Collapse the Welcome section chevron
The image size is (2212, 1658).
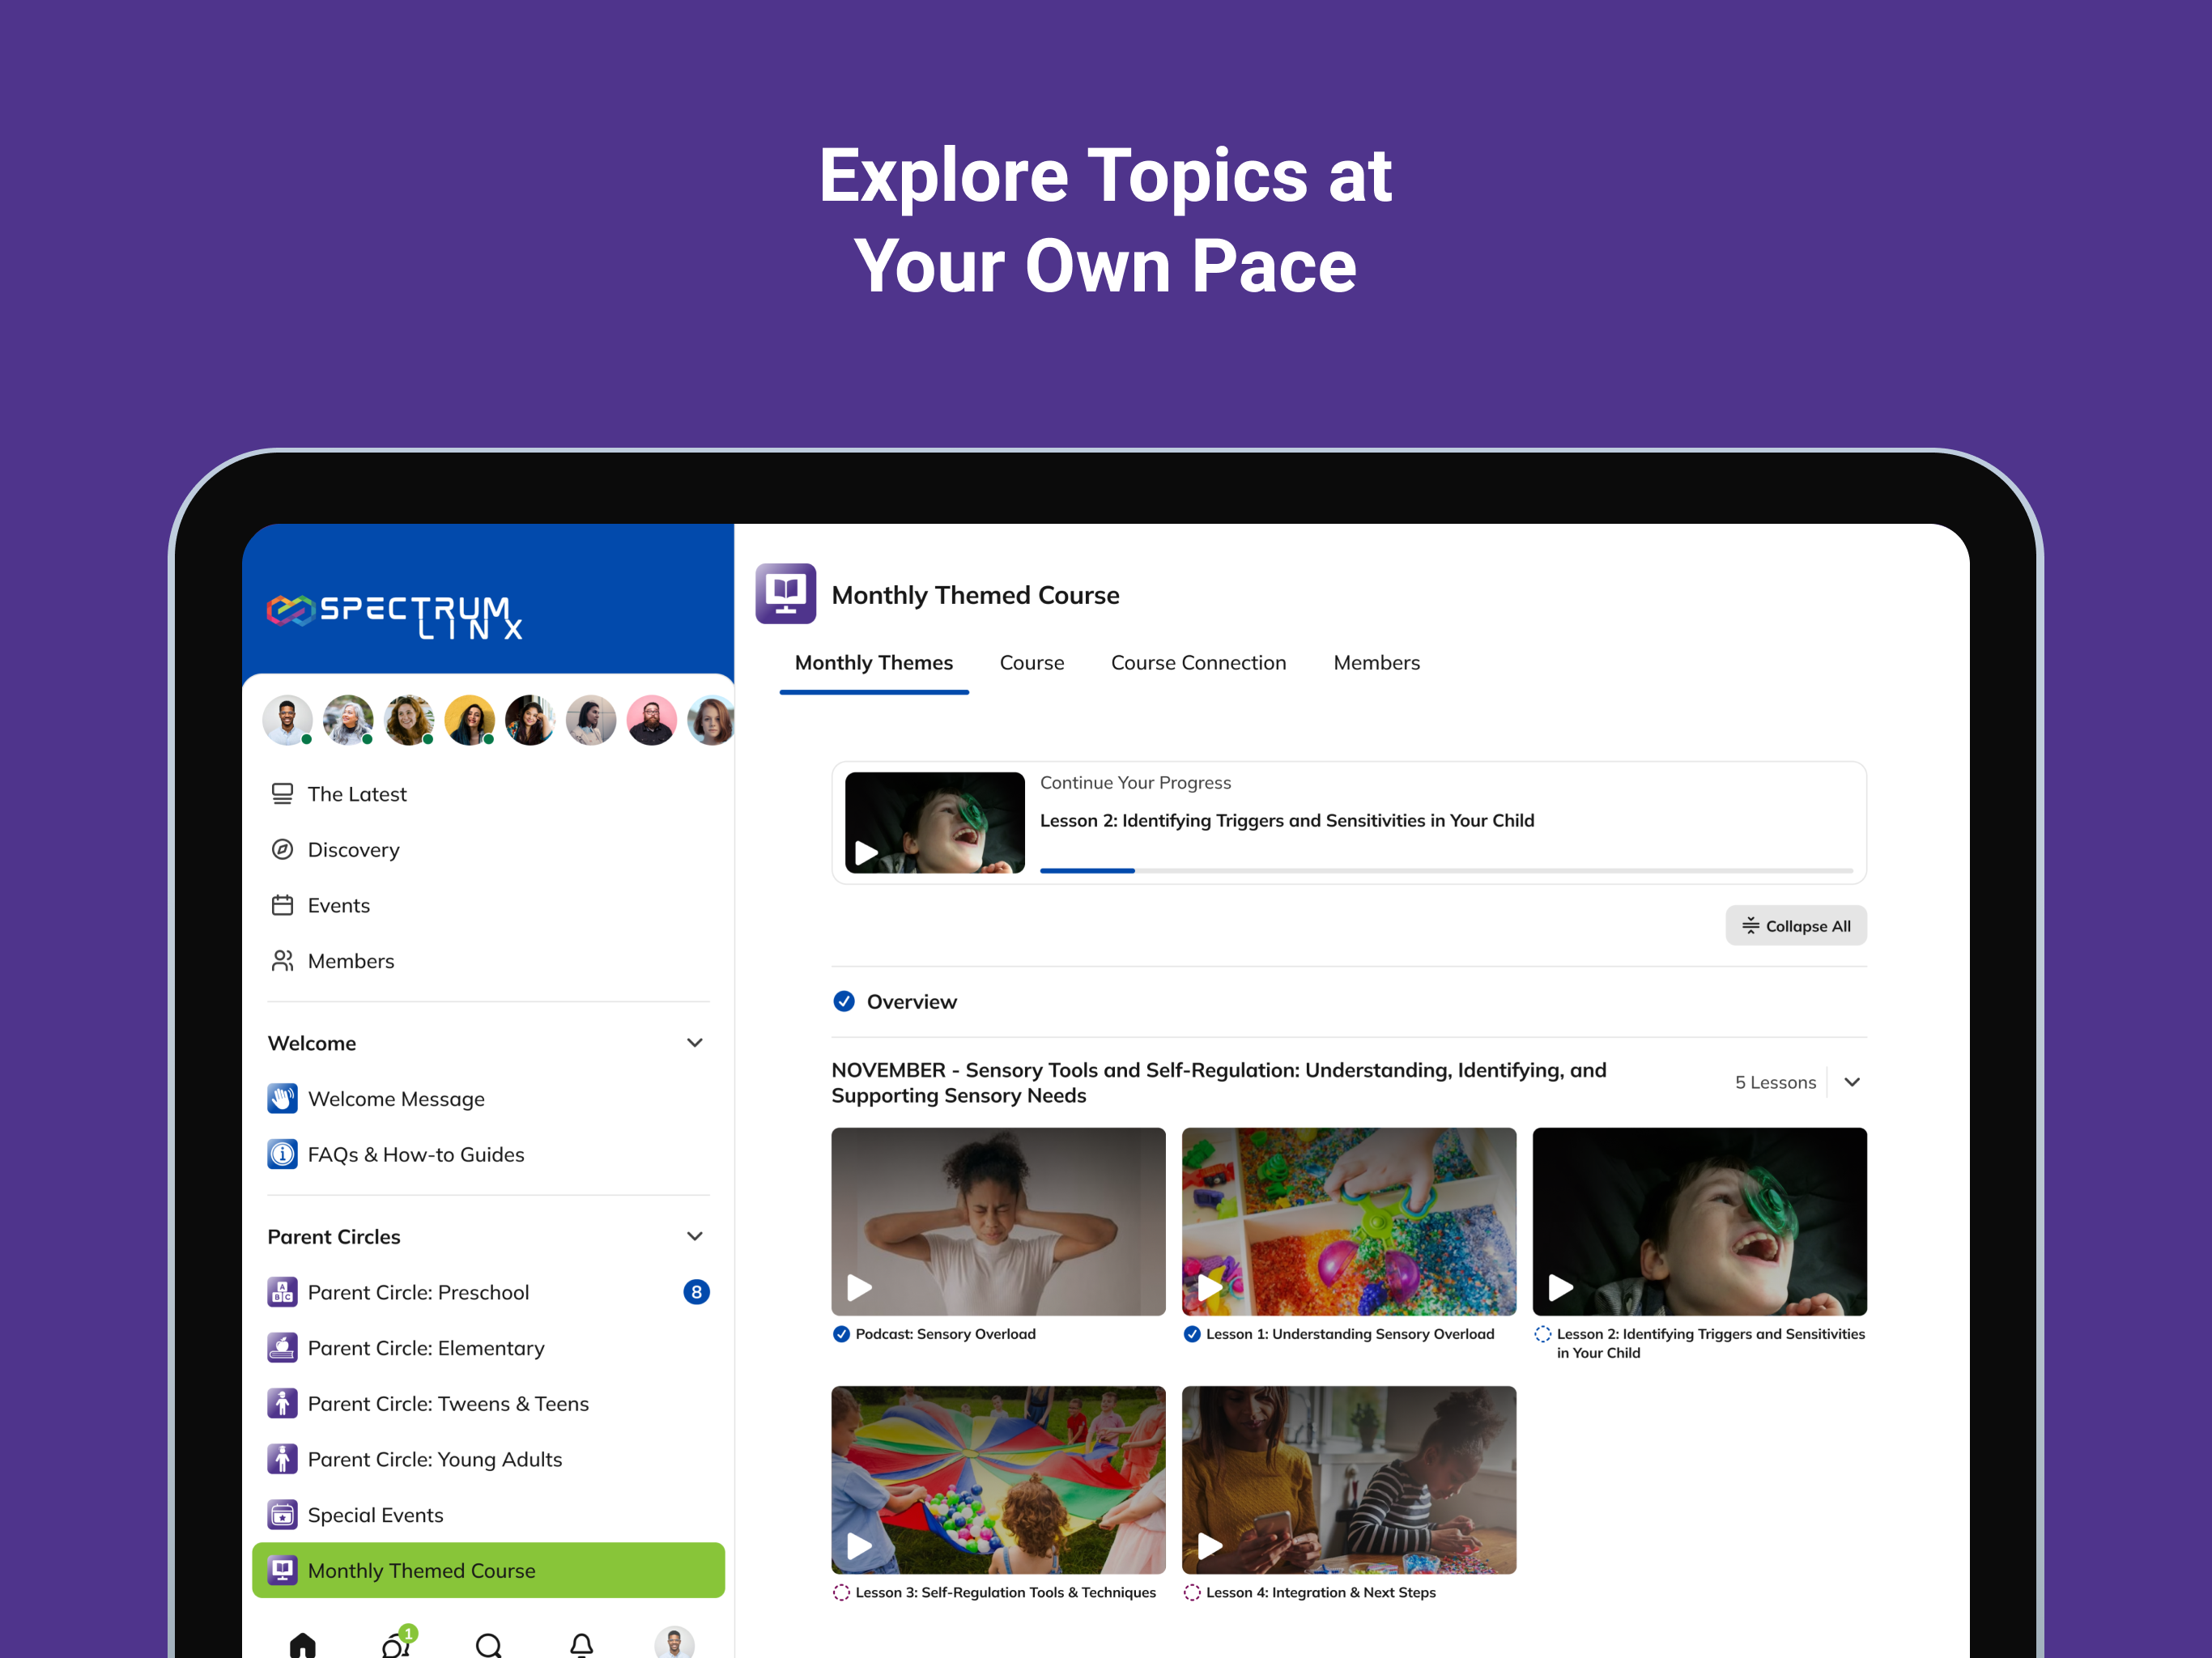click(695, 1043)
